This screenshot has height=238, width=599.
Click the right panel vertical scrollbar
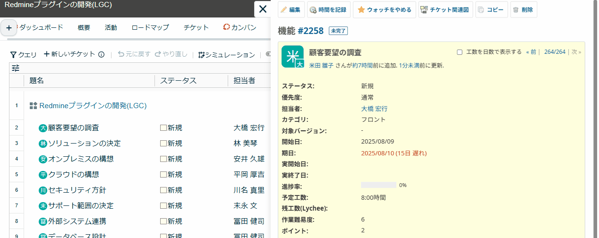pyautogui.click(x=595, y=119)
